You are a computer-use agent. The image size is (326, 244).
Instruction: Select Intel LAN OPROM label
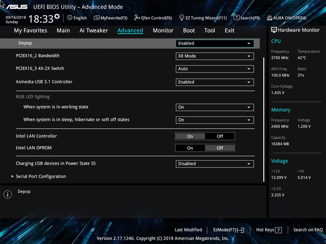pos(34,148)
